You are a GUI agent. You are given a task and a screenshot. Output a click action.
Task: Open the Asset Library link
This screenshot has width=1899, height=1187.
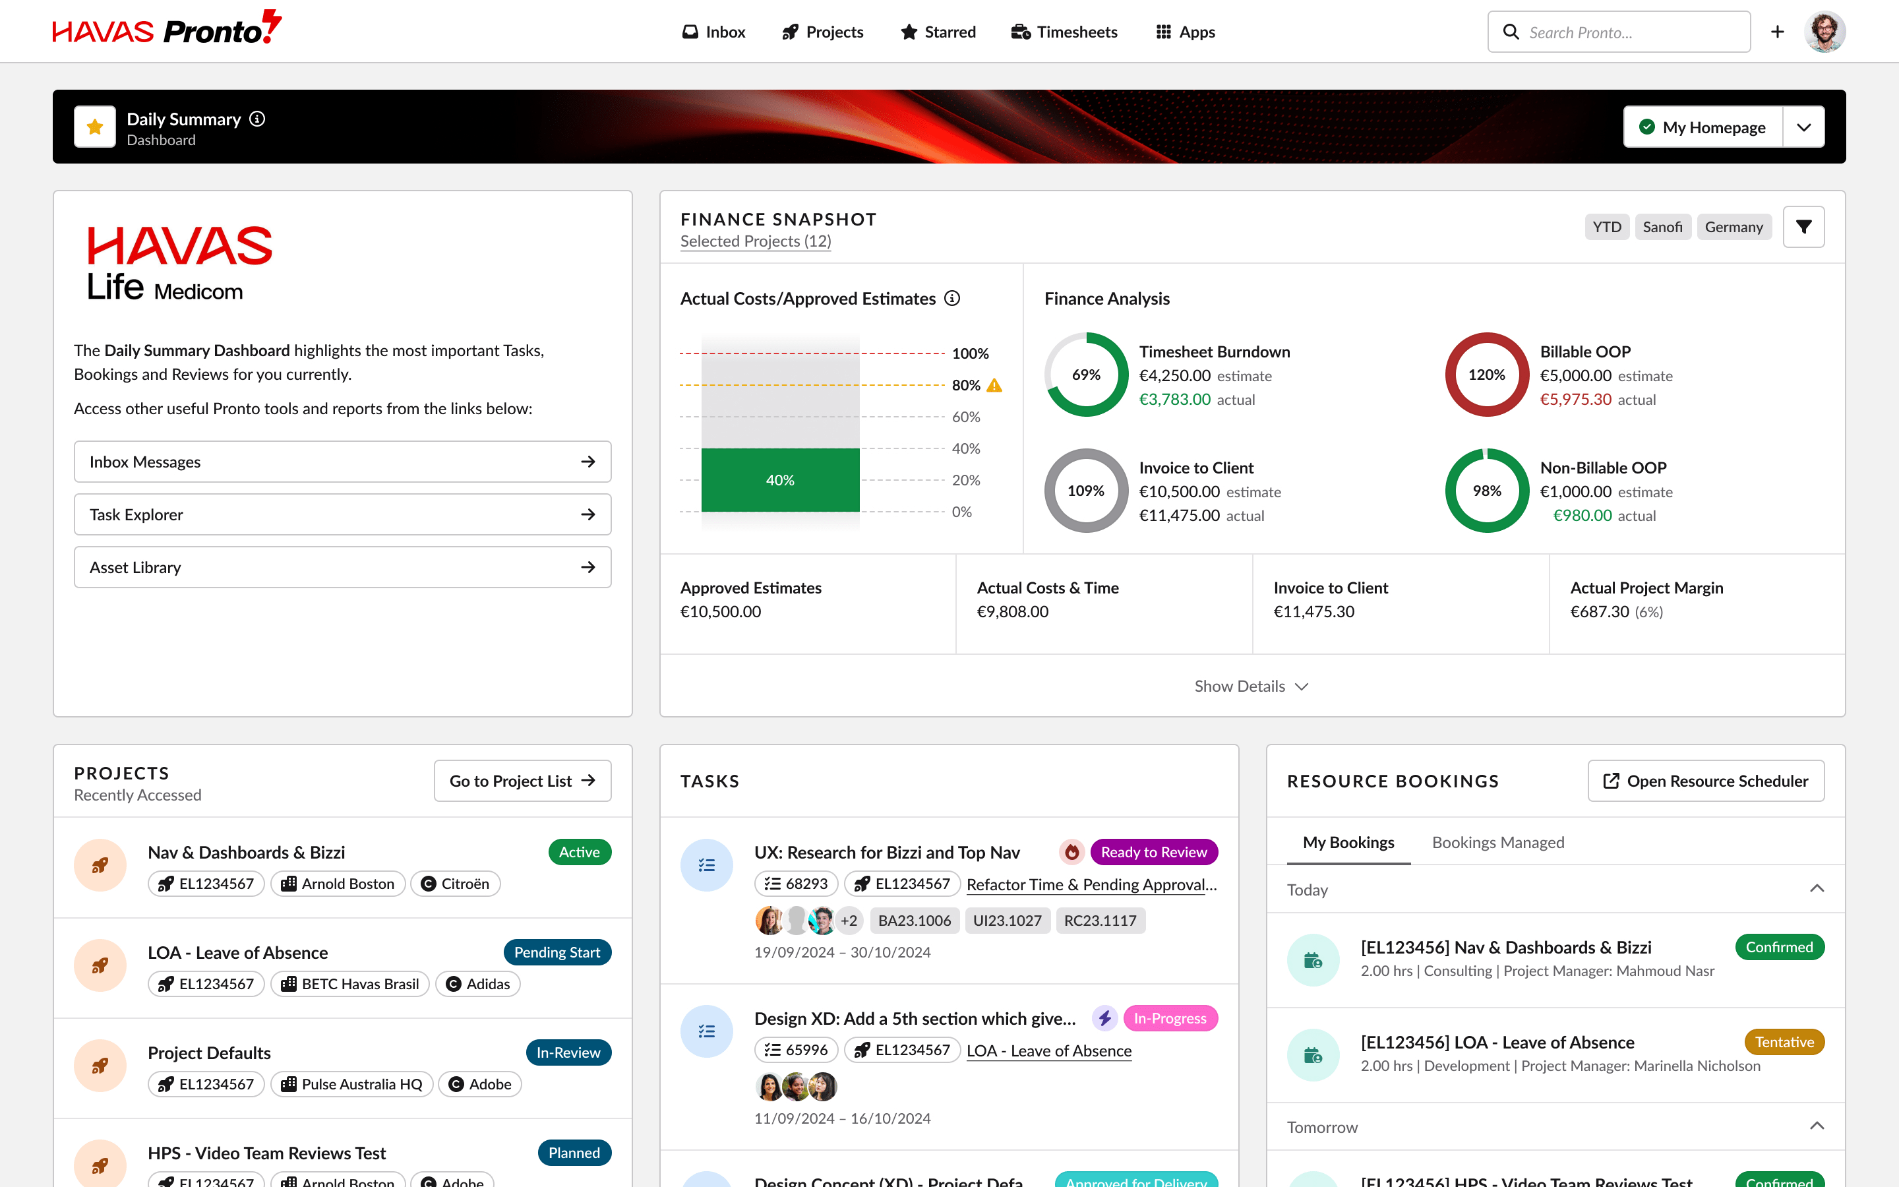[342, 567]
